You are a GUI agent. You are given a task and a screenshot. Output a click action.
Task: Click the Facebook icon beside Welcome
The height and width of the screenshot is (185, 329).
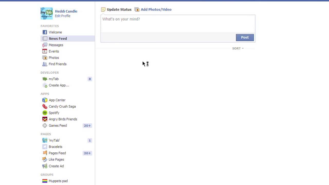(x=45, y=32)
